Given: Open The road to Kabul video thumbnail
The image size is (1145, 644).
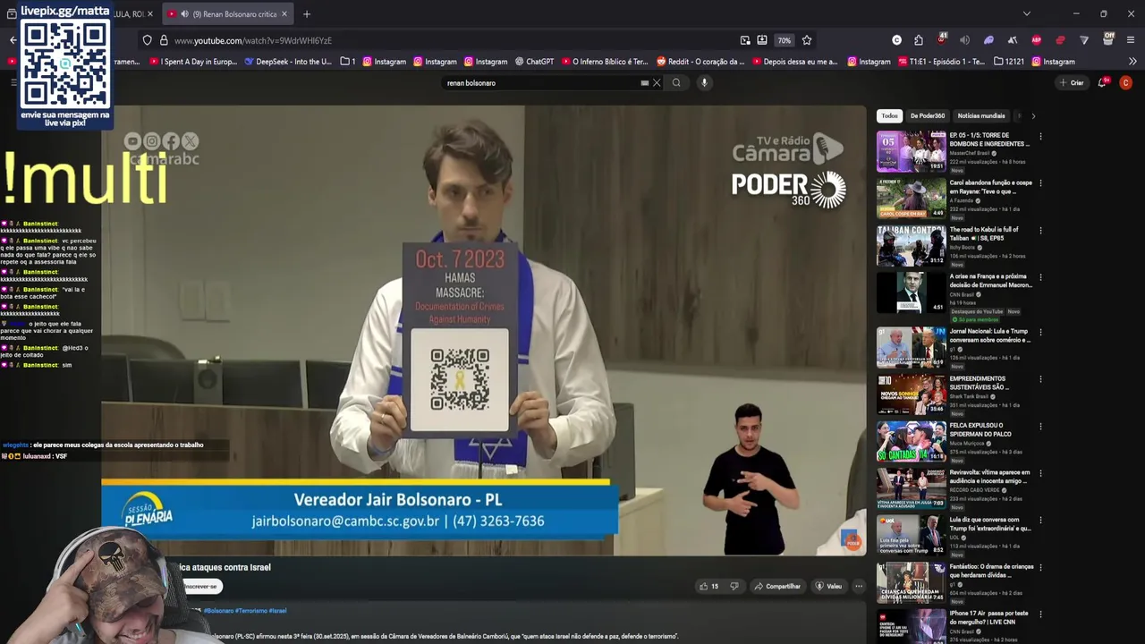Looking at the screenshot, I should (x=911, y=245).
